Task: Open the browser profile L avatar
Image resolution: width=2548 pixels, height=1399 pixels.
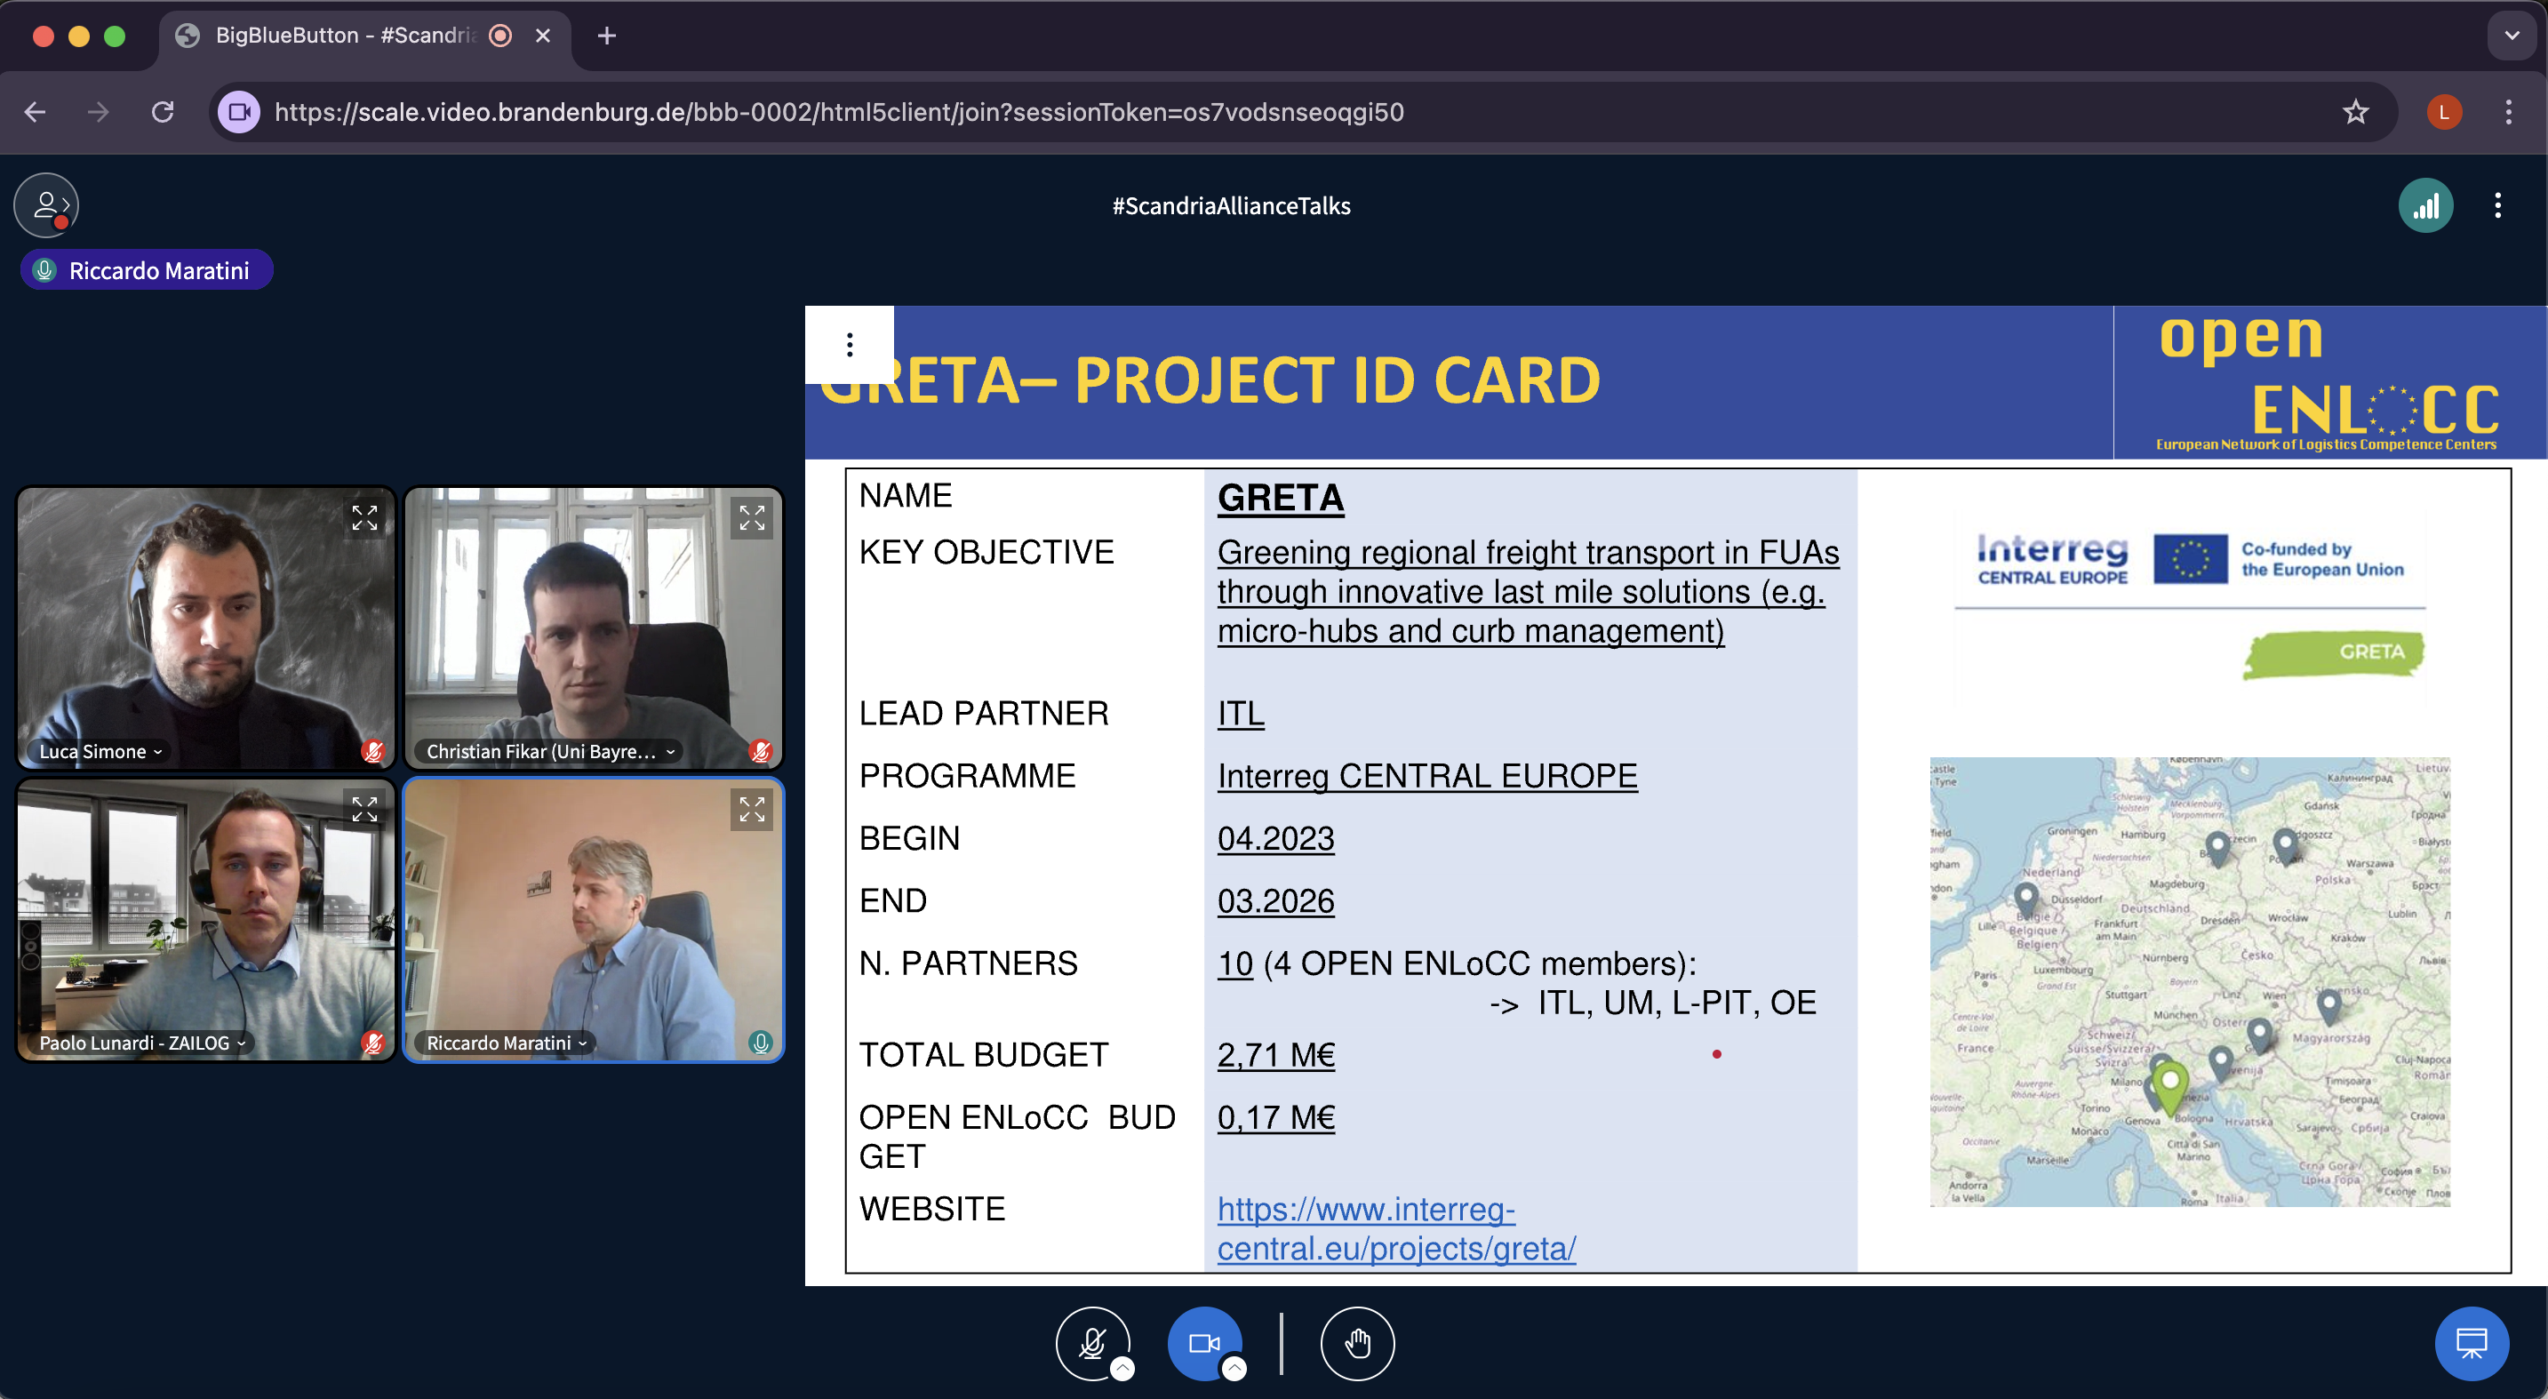Action: [x=2443, y=112]
